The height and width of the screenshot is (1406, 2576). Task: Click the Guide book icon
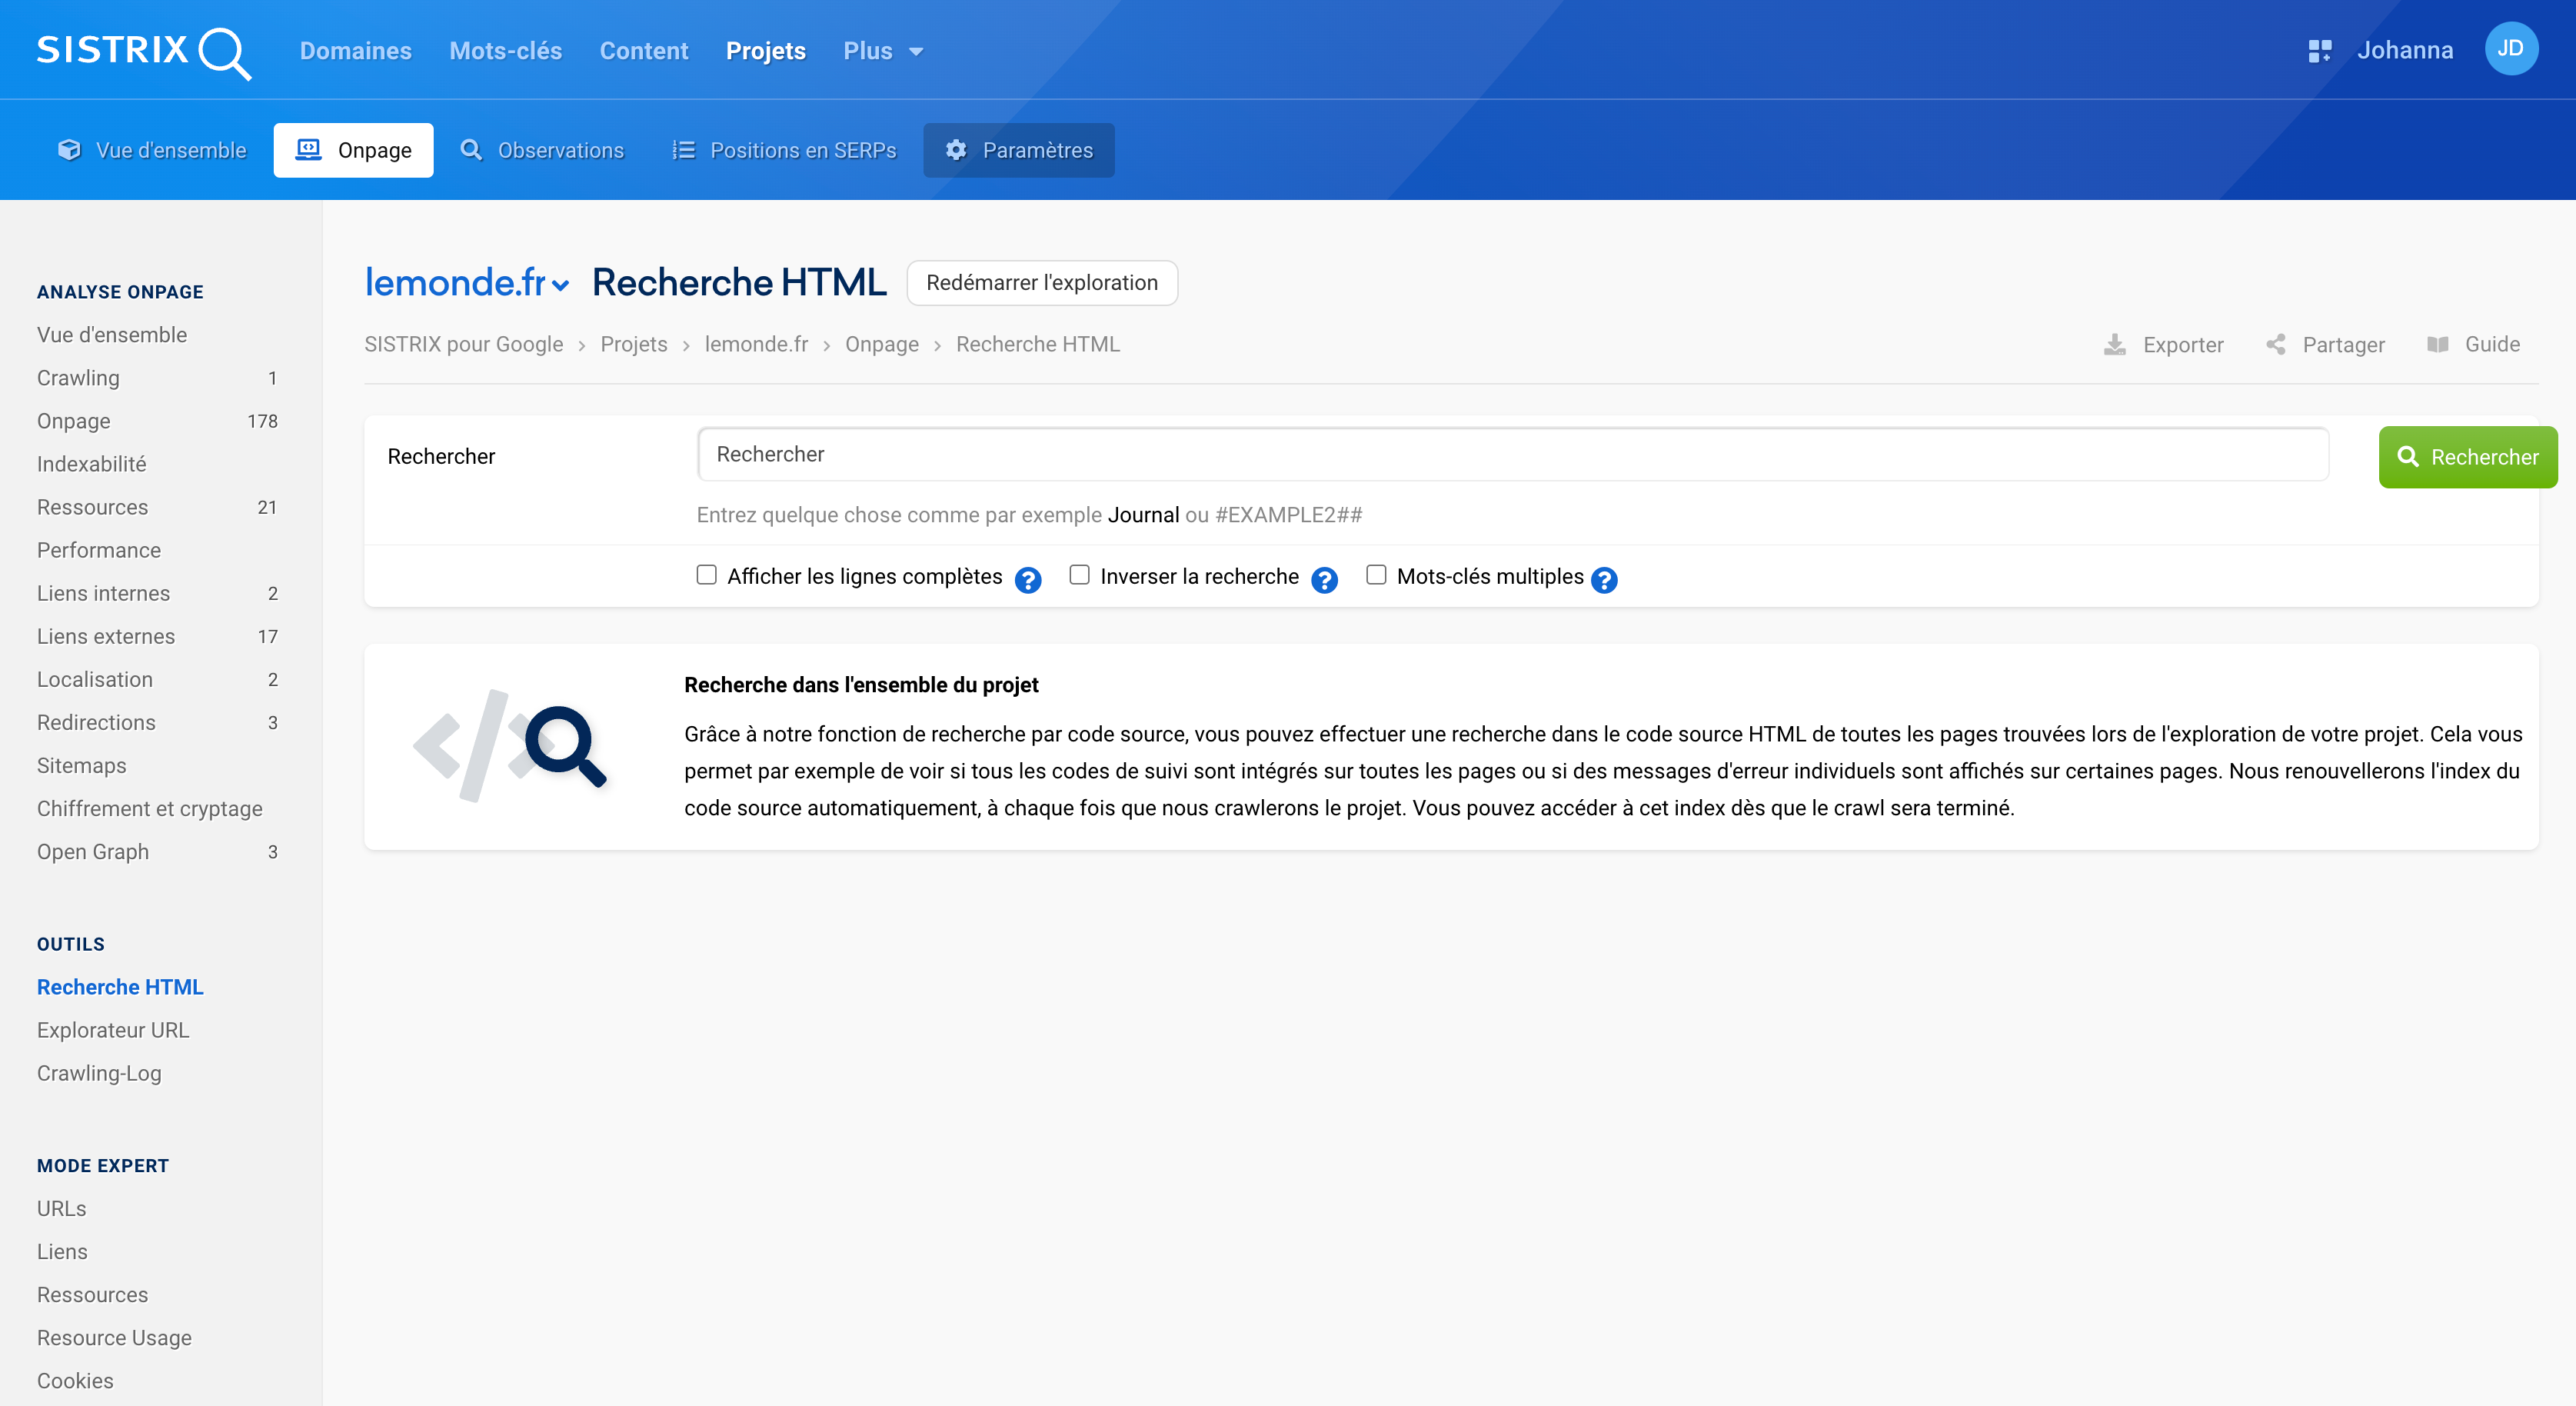coord(2437,345)
